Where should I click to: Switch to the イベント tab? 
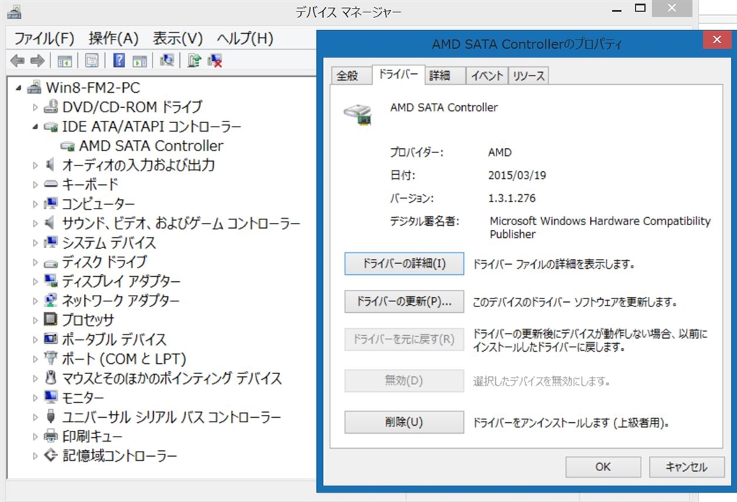tap(487, 76)
